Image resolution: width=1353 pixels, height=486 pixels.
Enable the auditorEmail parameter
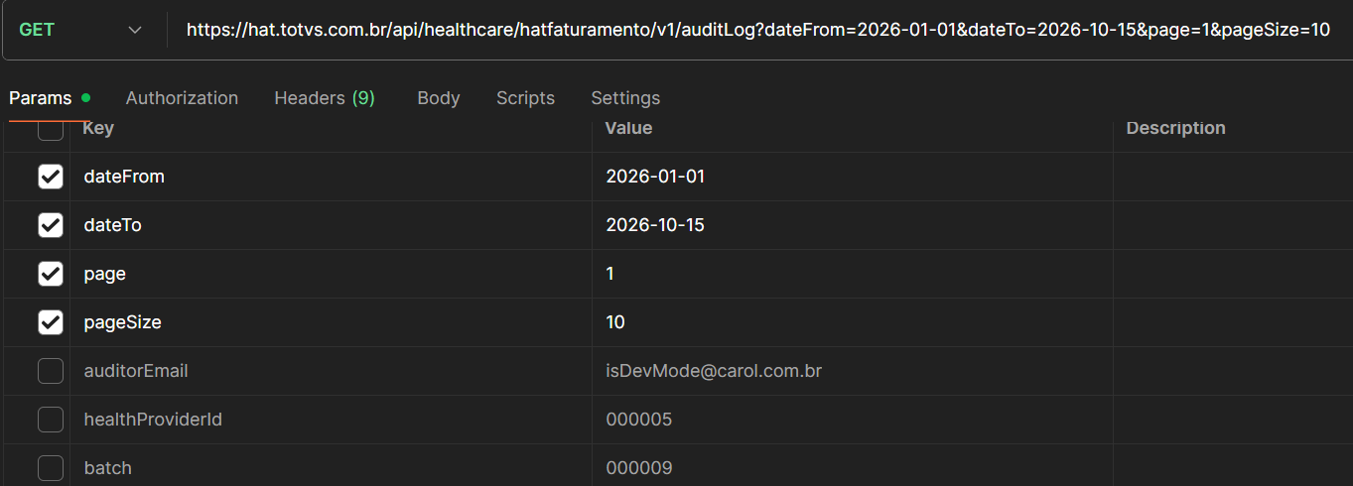(51, 371)
